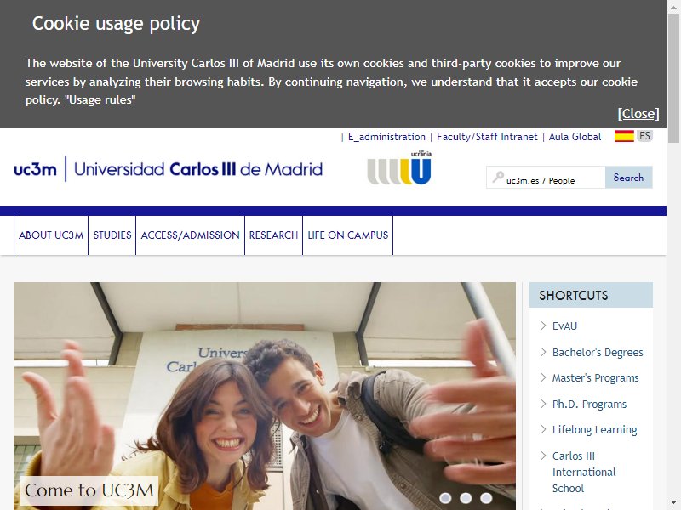Open Master's Programs shortcut
Screen dimensions: 681x510
tap(595, 377)
